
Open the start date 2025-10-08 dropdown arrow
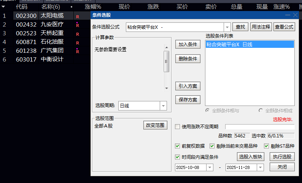click(x=210, y=167)
